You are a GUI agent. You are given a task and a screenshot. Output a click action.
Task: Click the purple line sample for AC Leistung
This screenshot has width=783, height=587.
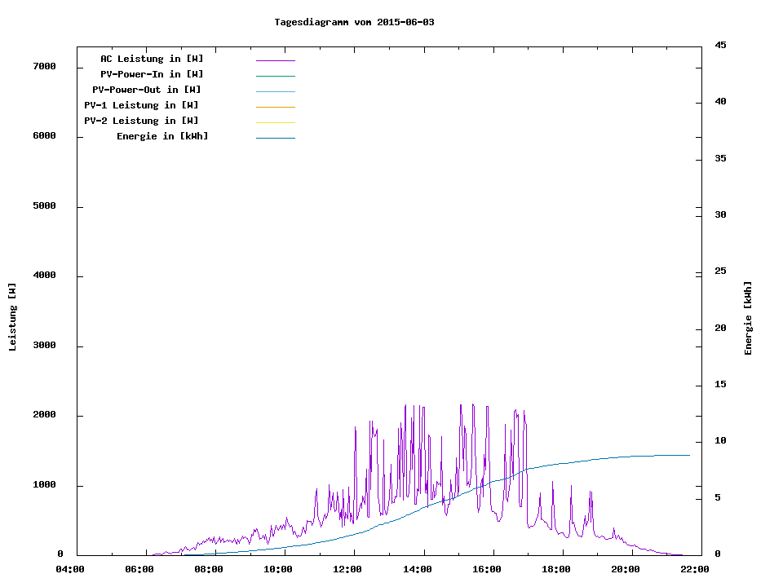pyautogui.click(x=275, y=60)
